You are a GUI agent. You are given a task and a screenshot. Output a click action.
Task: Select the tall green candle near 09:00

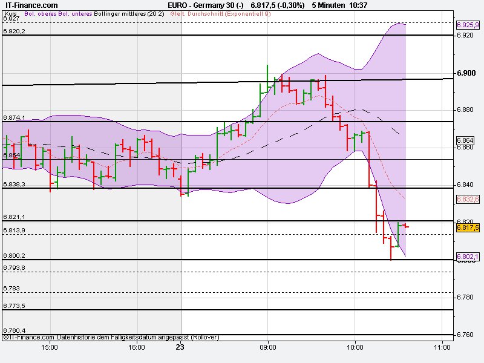click(267, 79)
